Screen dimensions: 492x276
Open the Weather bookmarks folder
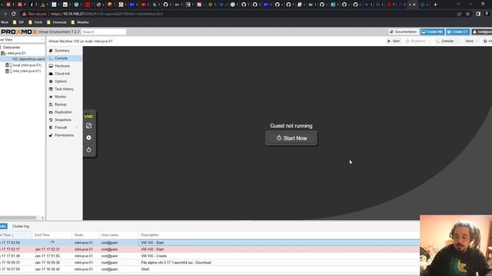[80, 22]
